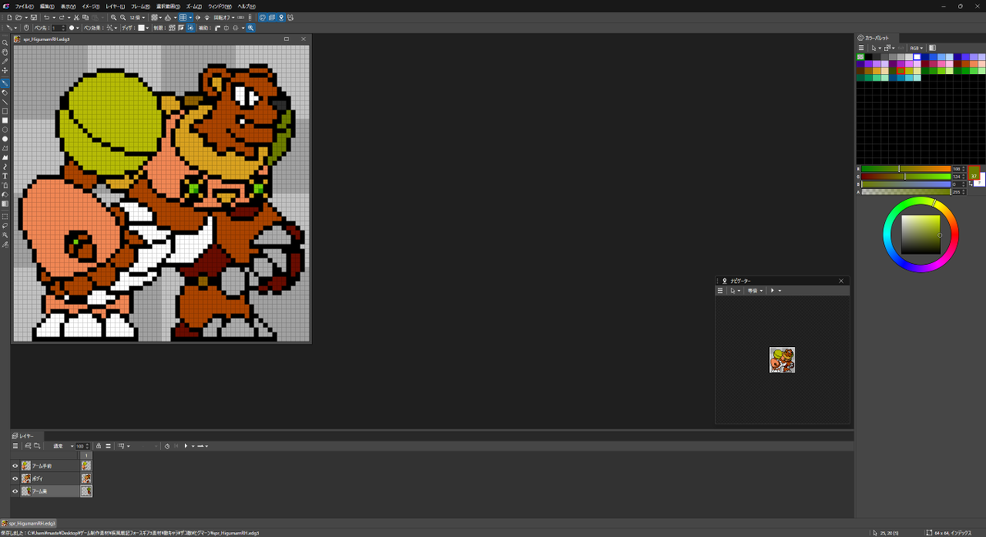Click the flip horizontal icon

coord(198,17)
